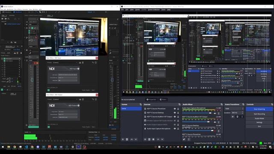Screen dimensions: 274x154
Task: Open Visual Studio Code from the taskbar
Action: coord(26,147)
